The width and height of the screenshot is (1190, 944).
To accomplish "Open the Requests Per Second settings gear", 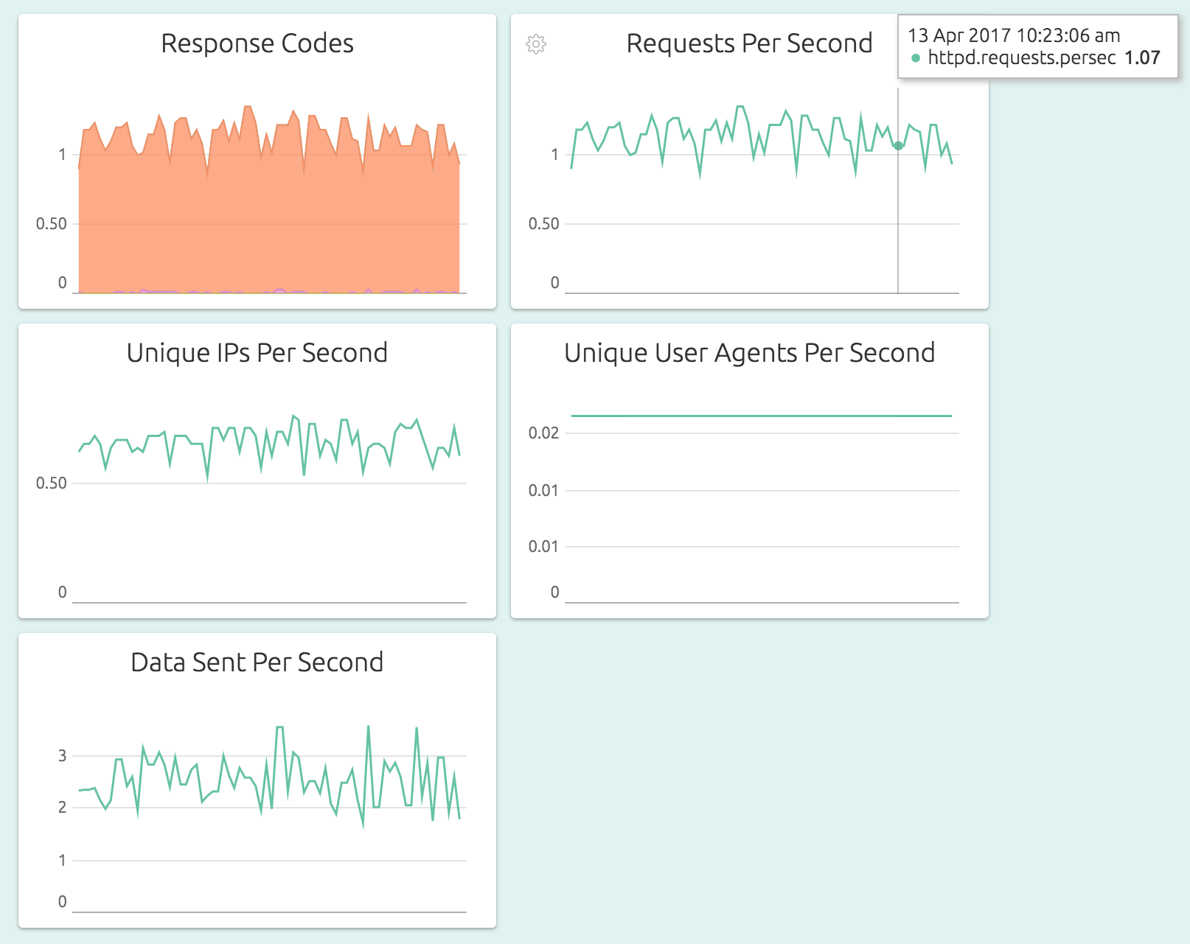I will coord(536,44).
